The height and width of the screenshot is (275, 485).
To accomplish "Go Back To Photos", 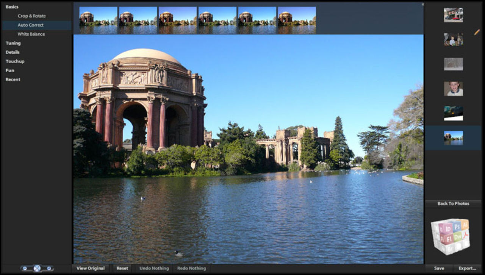I will click(453, 203).
